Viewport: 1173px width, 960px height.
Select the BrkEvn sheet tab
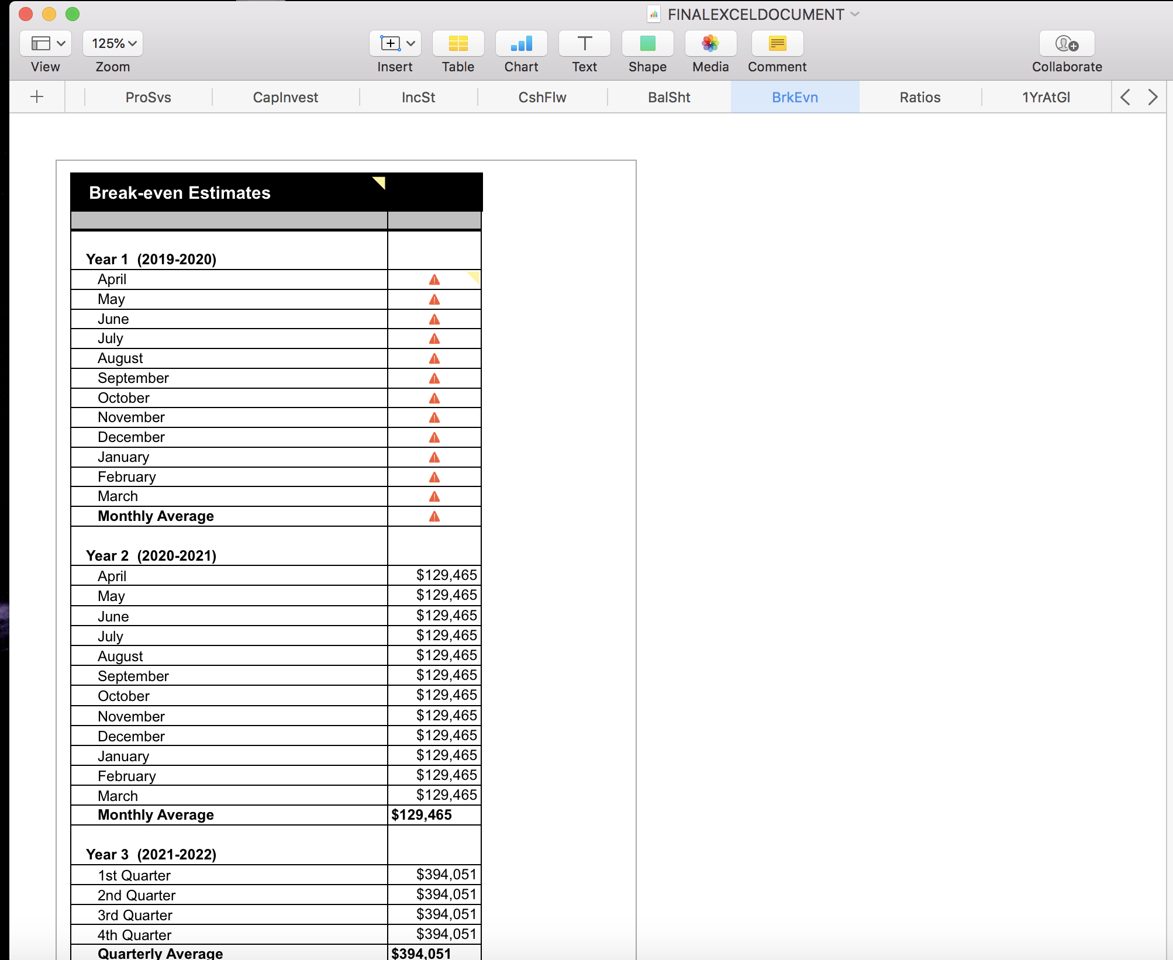(x=795, y=97)
